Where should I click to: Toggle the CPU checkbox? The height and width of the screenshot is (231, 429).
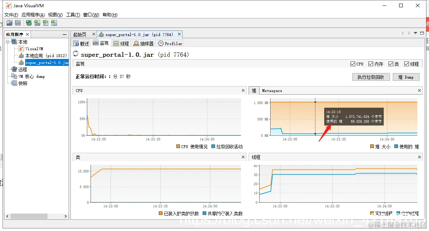(353, 64)
